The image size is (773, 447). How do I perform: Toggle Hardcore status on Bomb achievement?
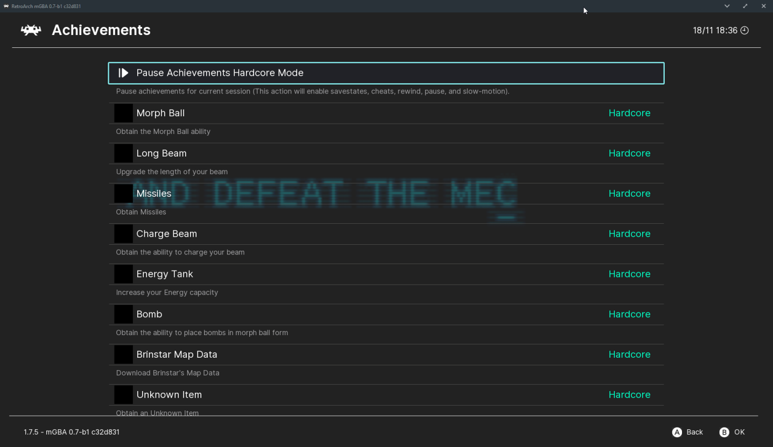pyautogui.click(x=629, y=314)
